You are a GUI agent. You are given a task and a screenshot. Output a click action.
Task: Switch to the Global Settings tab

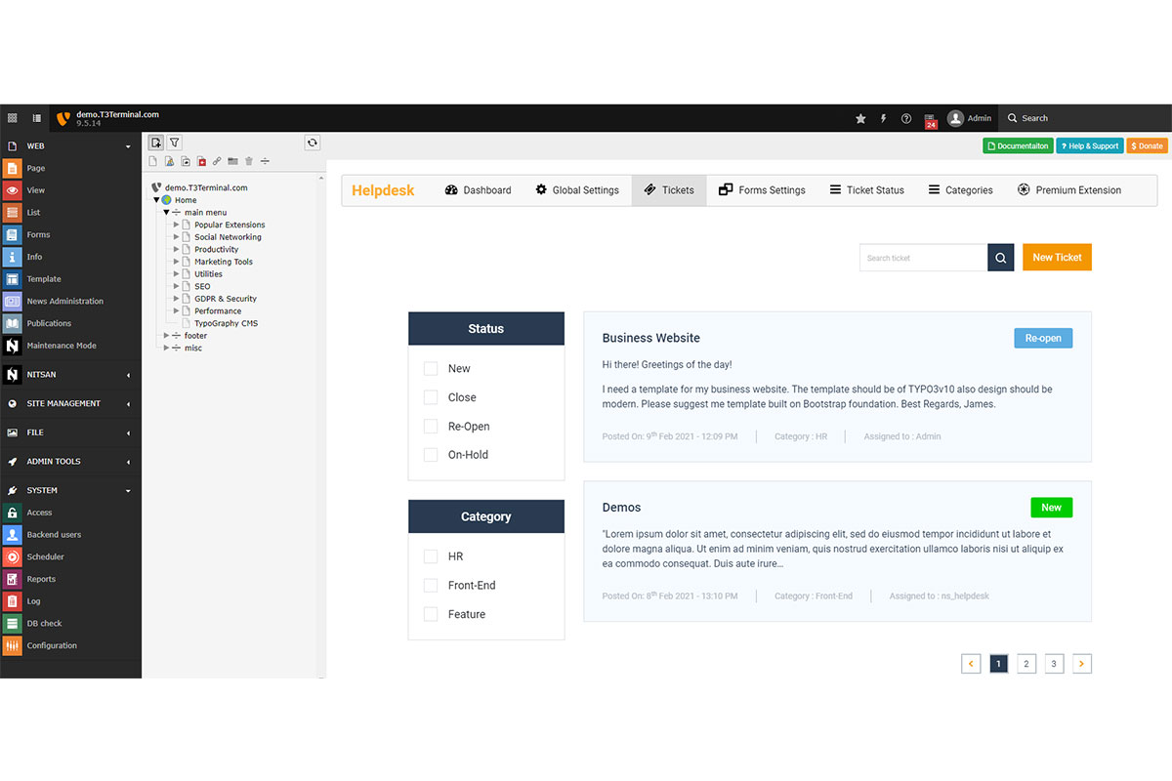tap(577, 190)
